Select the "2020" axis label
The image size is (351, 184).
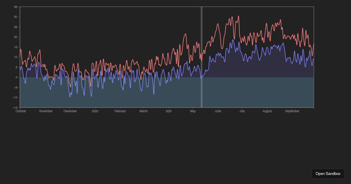pos(94,111)
